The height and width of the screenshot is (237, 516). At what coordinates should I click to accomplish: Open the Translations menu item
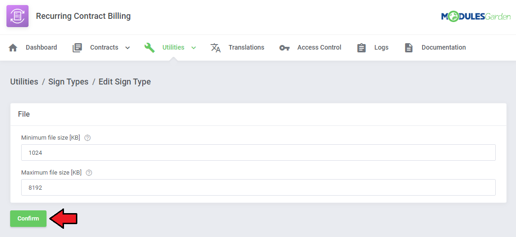246,48
